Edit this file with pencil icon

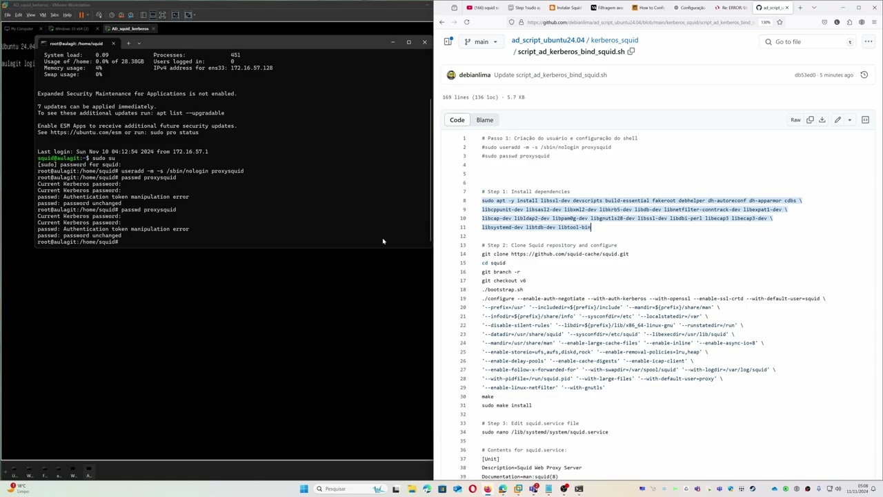(837, 120)
